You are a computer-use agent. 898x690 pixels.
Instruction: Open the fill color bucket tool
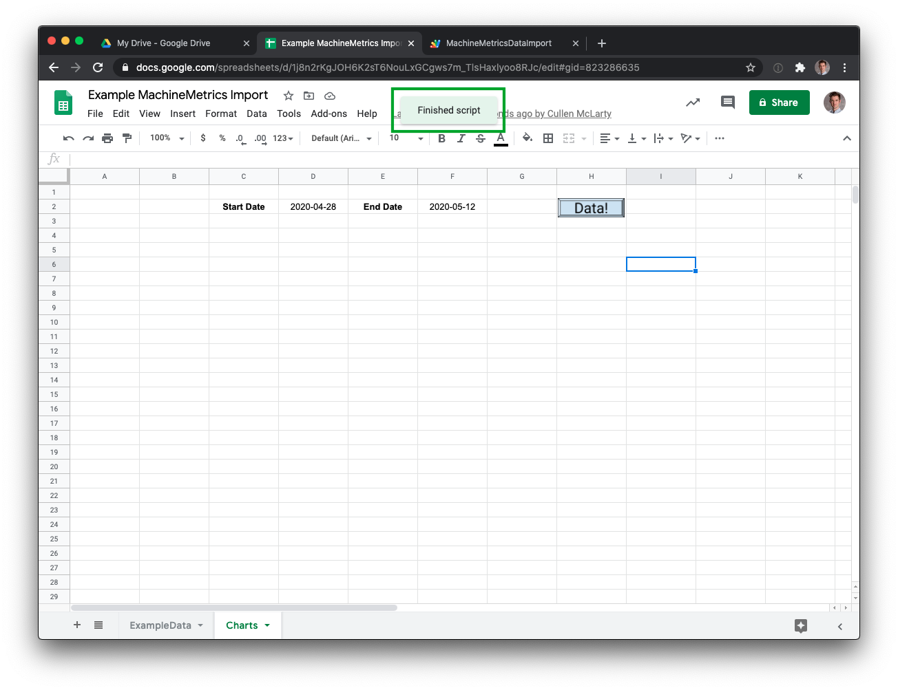pyautogui.click(x=528, y=138)
